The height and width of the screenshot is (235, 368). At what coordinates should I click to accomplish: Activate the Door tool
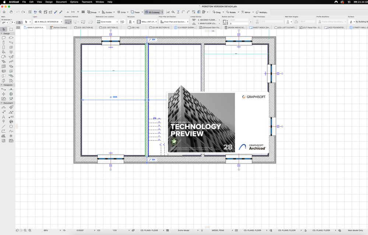(x=4, y=47)
